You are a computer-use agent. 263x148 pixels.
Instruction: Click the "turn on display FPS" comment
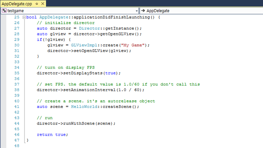coord(66,68)
